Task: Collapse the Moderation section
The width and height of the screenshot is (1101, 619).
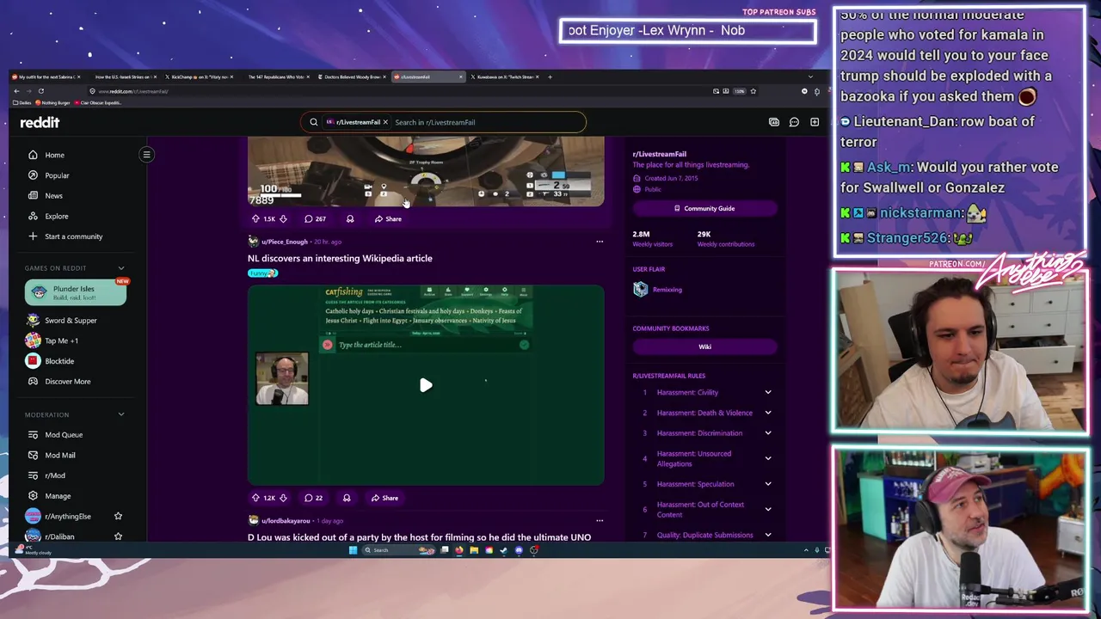Action: pos(120,414)
